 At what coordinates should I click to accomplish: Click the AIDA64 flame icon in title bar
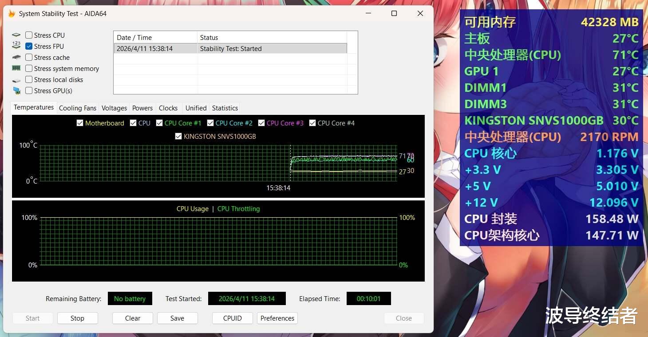(x=12, y=14)
